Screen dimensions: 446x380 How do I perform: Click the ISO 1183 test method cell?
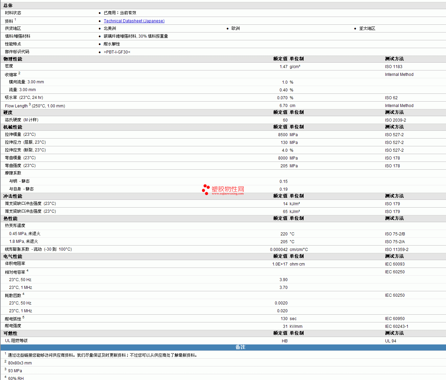394,67
